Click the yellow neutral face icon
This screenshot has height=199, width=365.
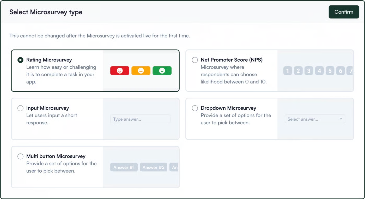pos(141,70)
